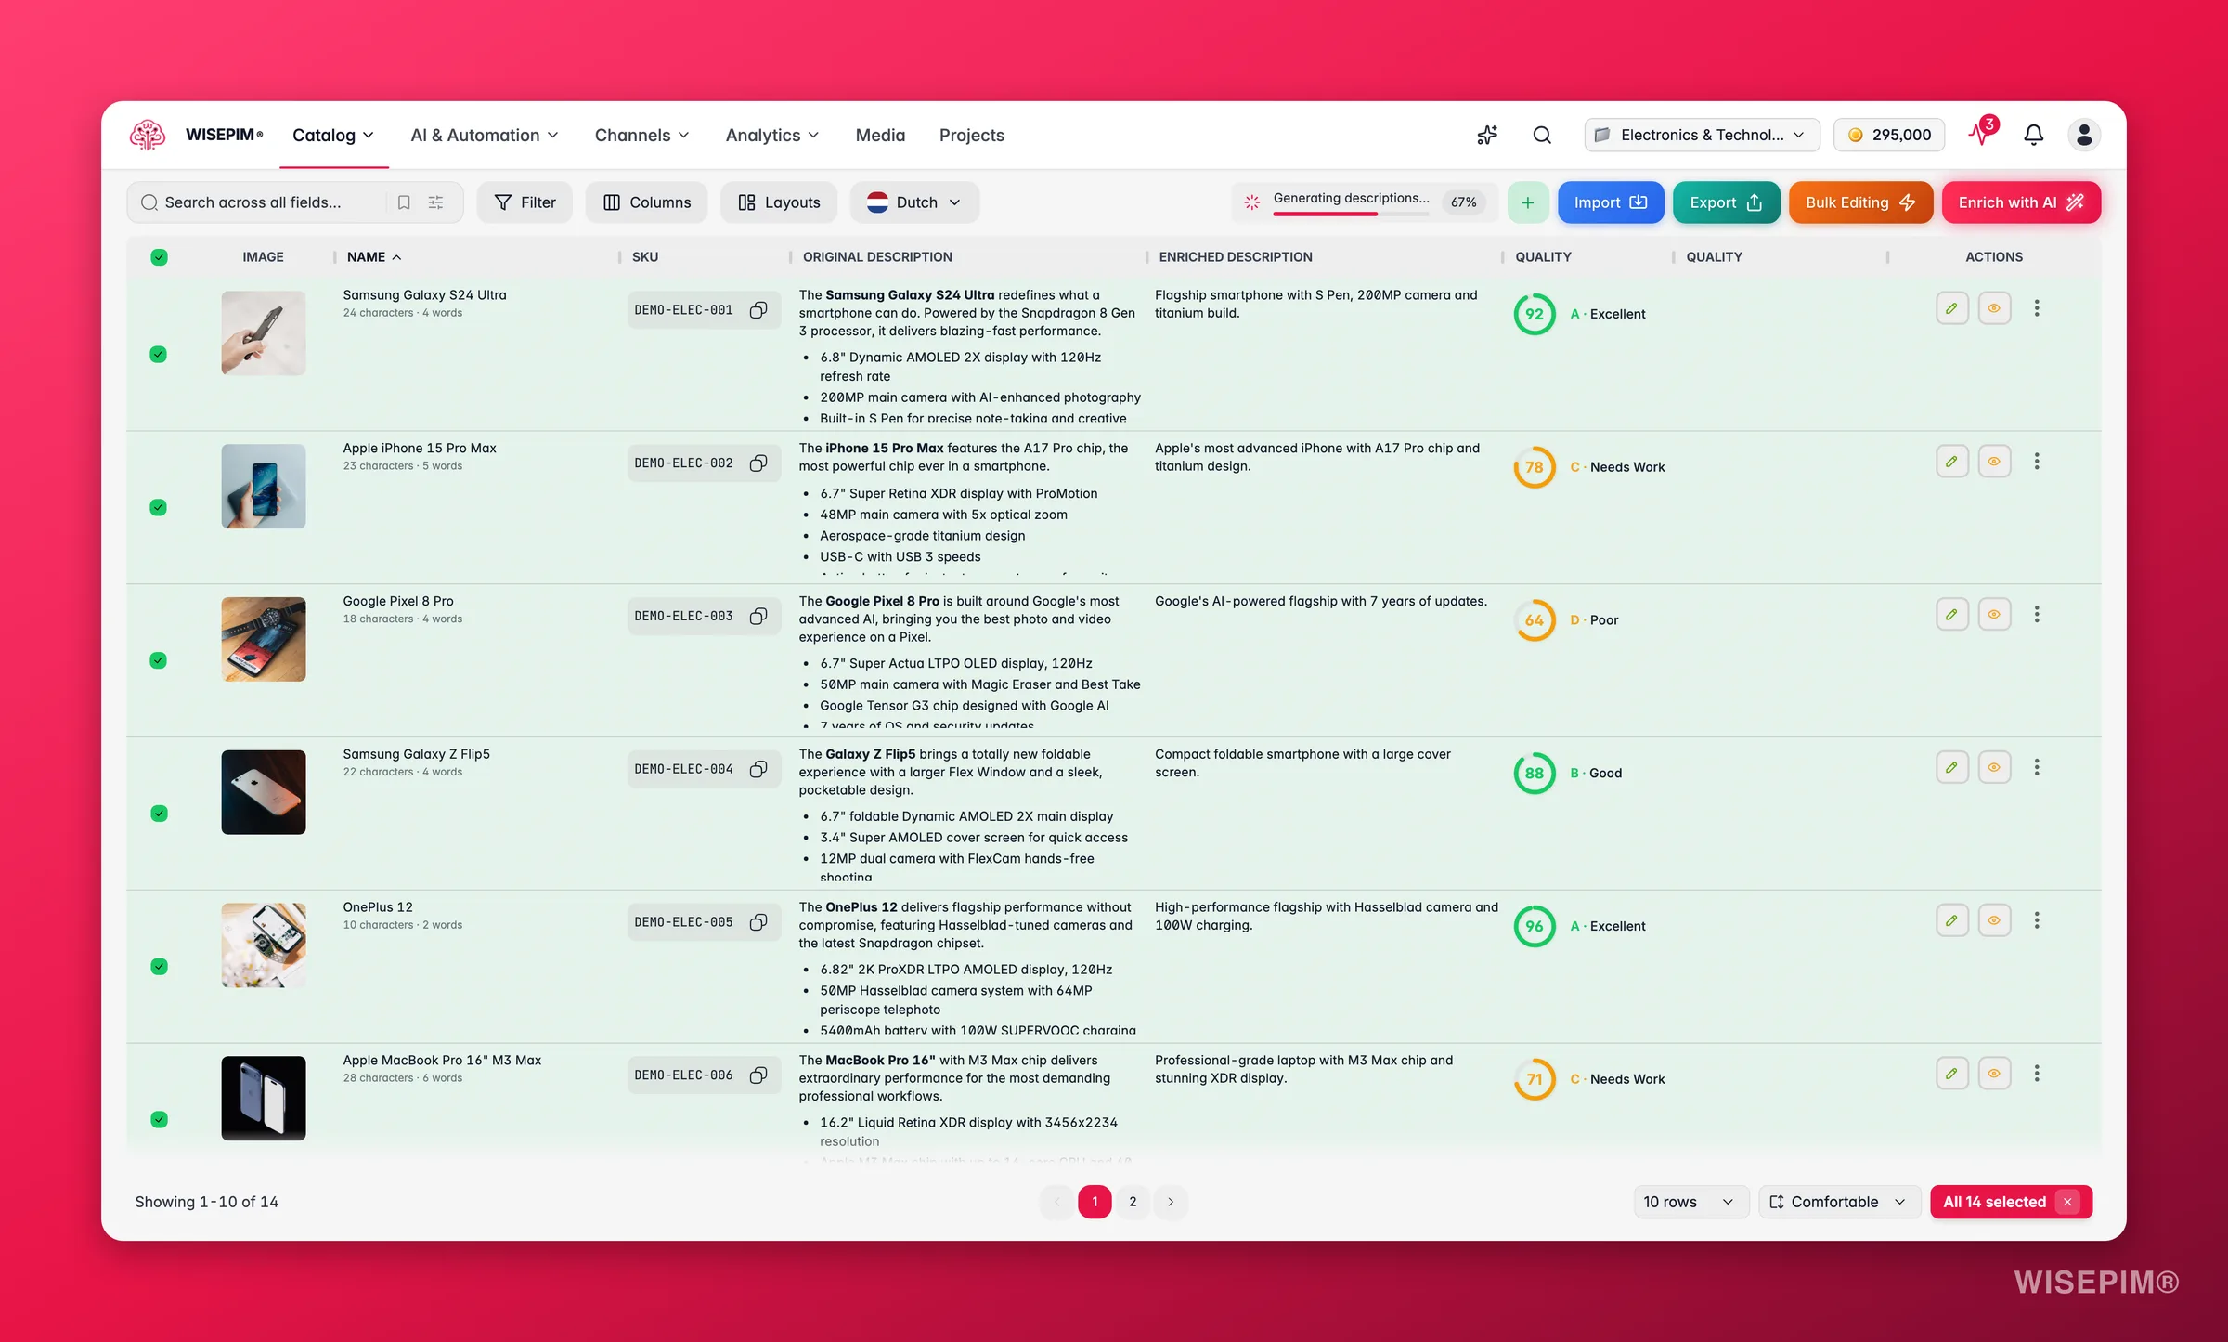Image resolution: width=2228 pixels, height=1342 pixels.
Task: Open the Google Pixel 8 Pro thumbnail
Action: [264, 639]
